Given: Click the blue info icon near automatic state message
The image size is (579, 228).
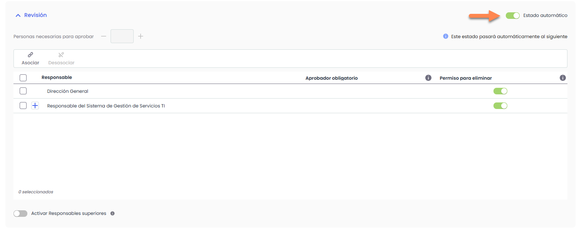Looking at the screenshot, I should 446,37.
